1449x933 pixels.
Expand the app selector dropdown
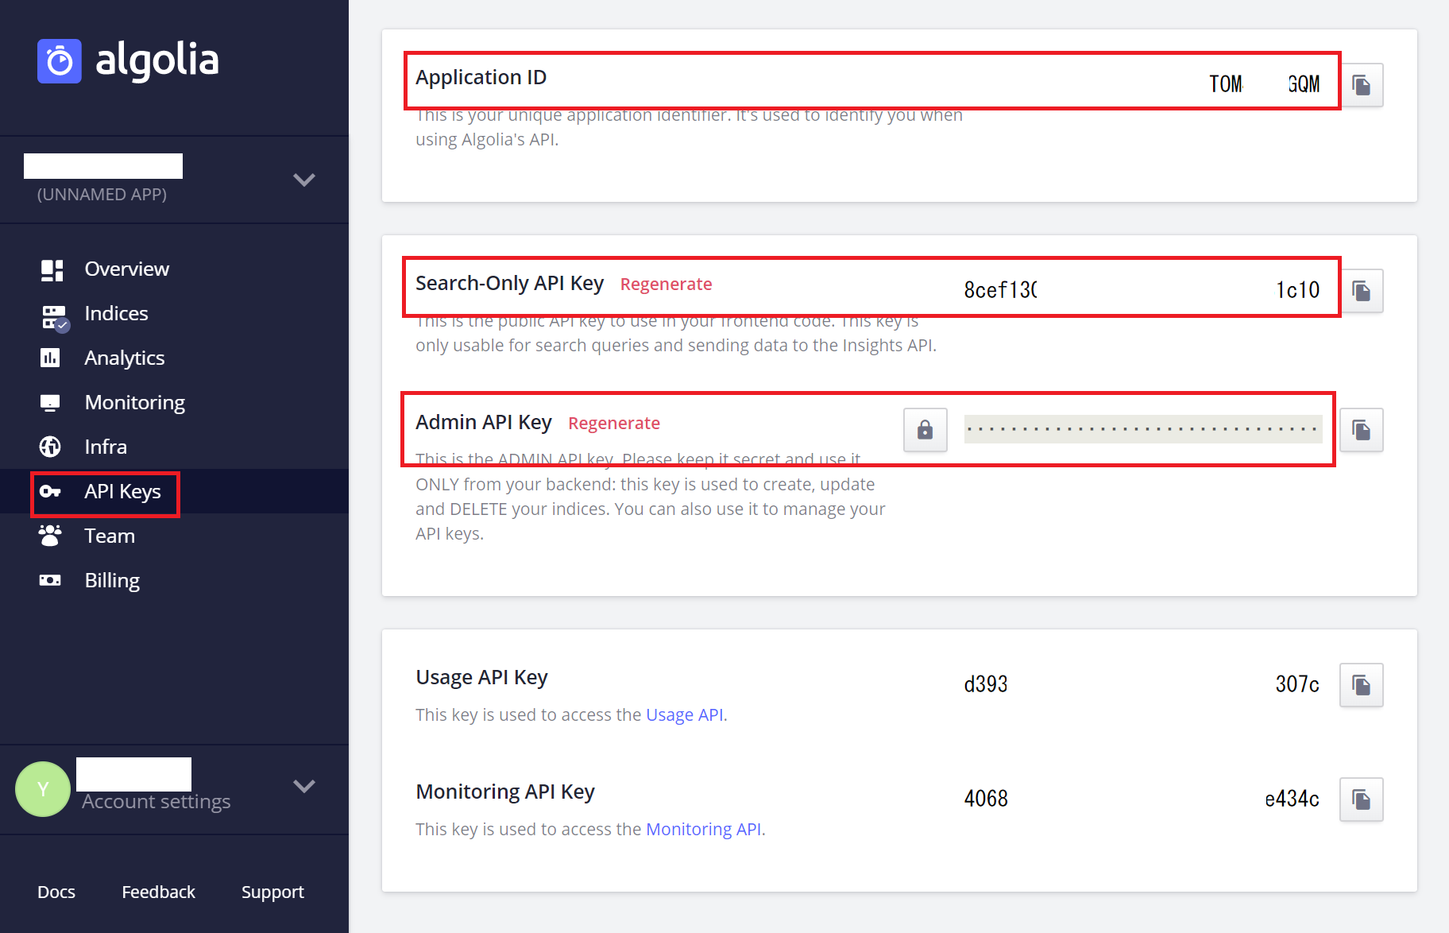coord(304,180)
